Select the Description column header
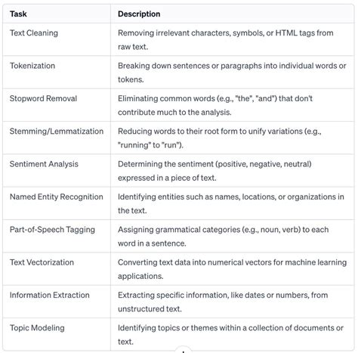358x353 pixels. tap(139, 14)
